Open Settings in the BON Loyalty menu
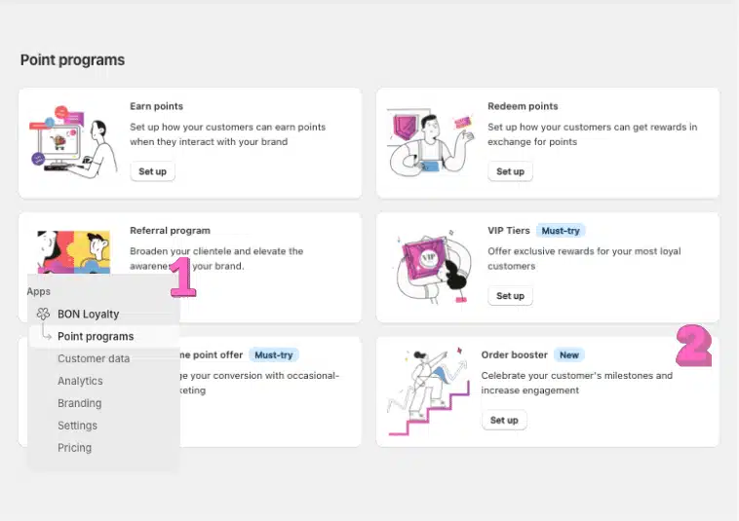The height and width of the screenshot is (521, 739). [x=77, y=426]
